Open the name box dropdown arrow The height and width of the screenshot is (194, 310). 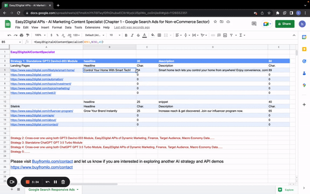[x=20, y=42]
